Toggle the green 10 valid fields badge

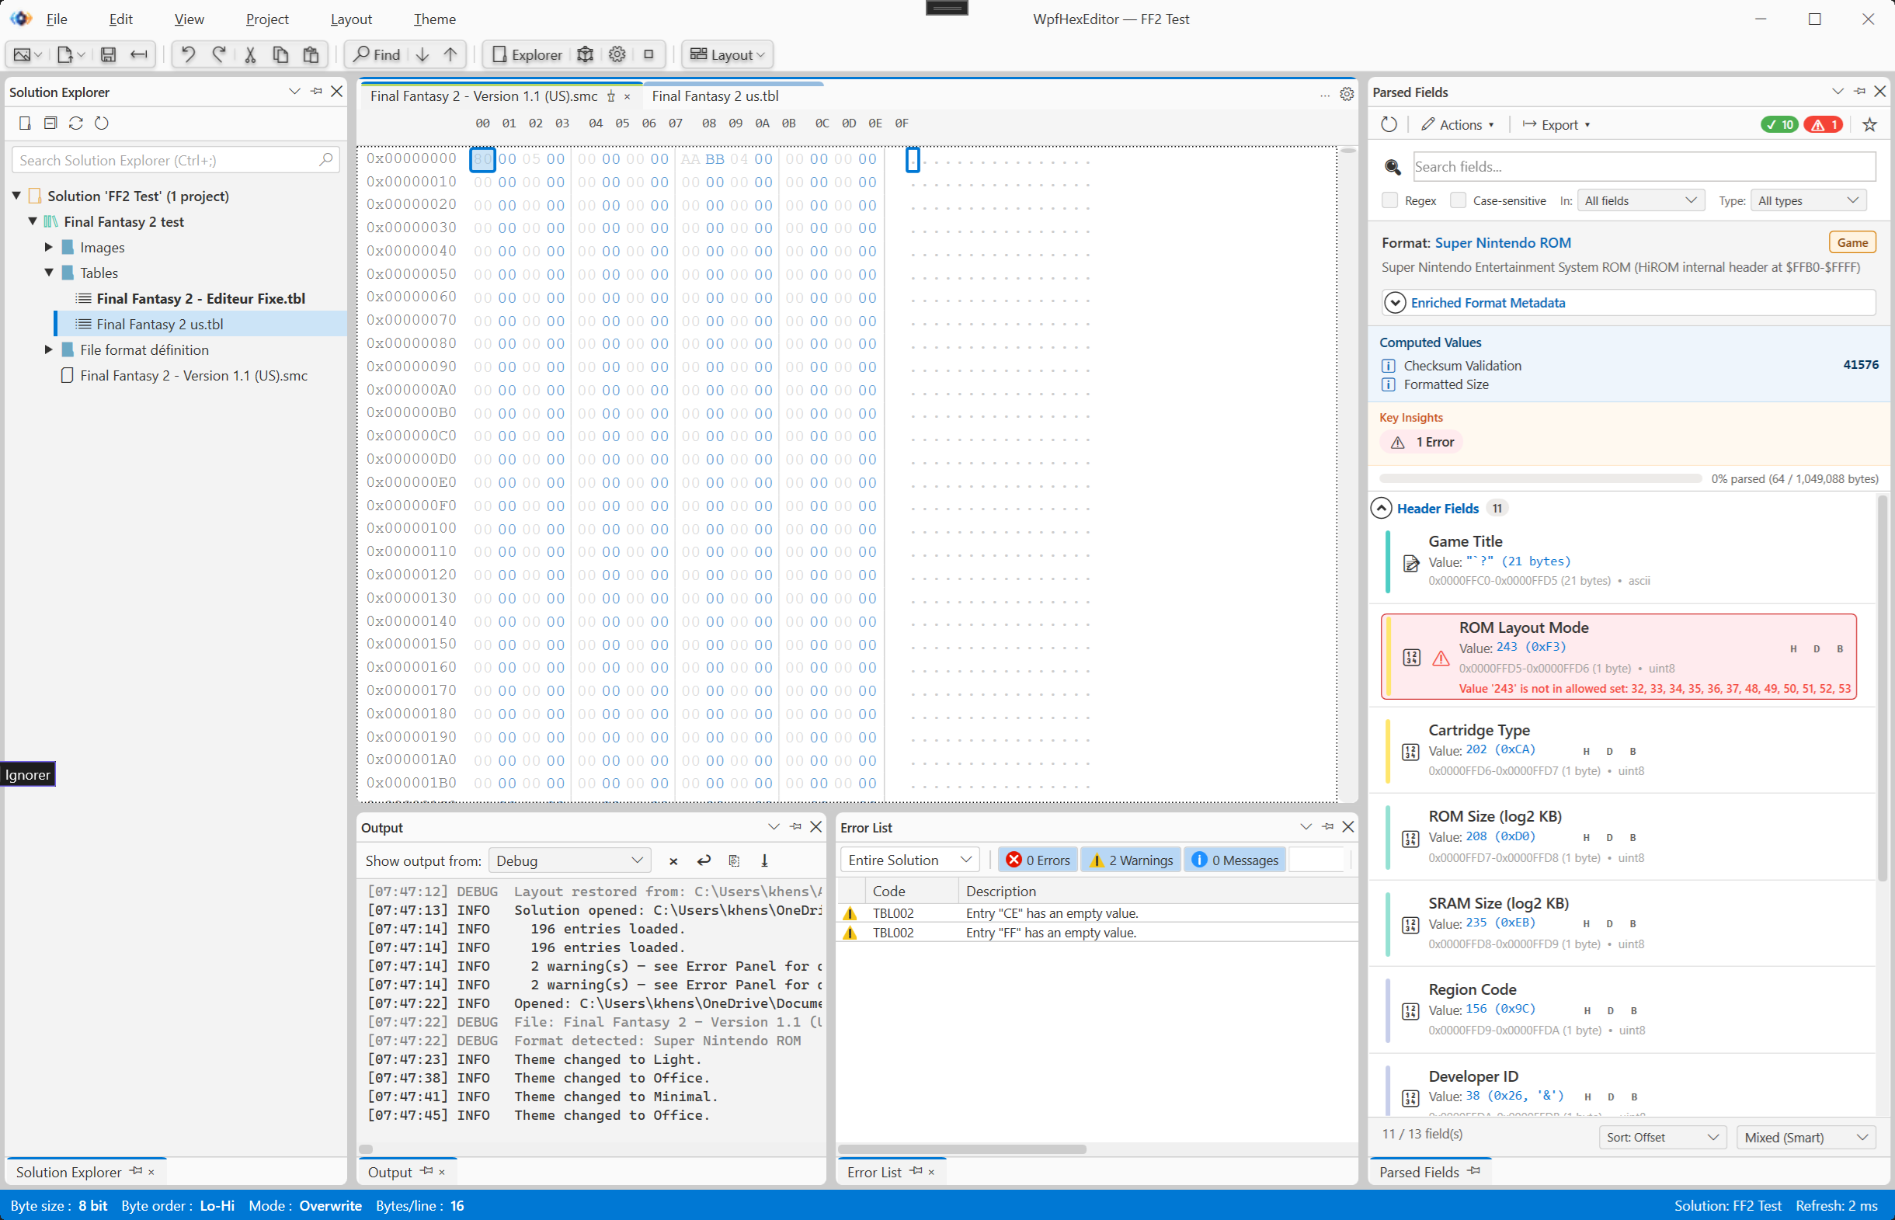[1779, 124]
